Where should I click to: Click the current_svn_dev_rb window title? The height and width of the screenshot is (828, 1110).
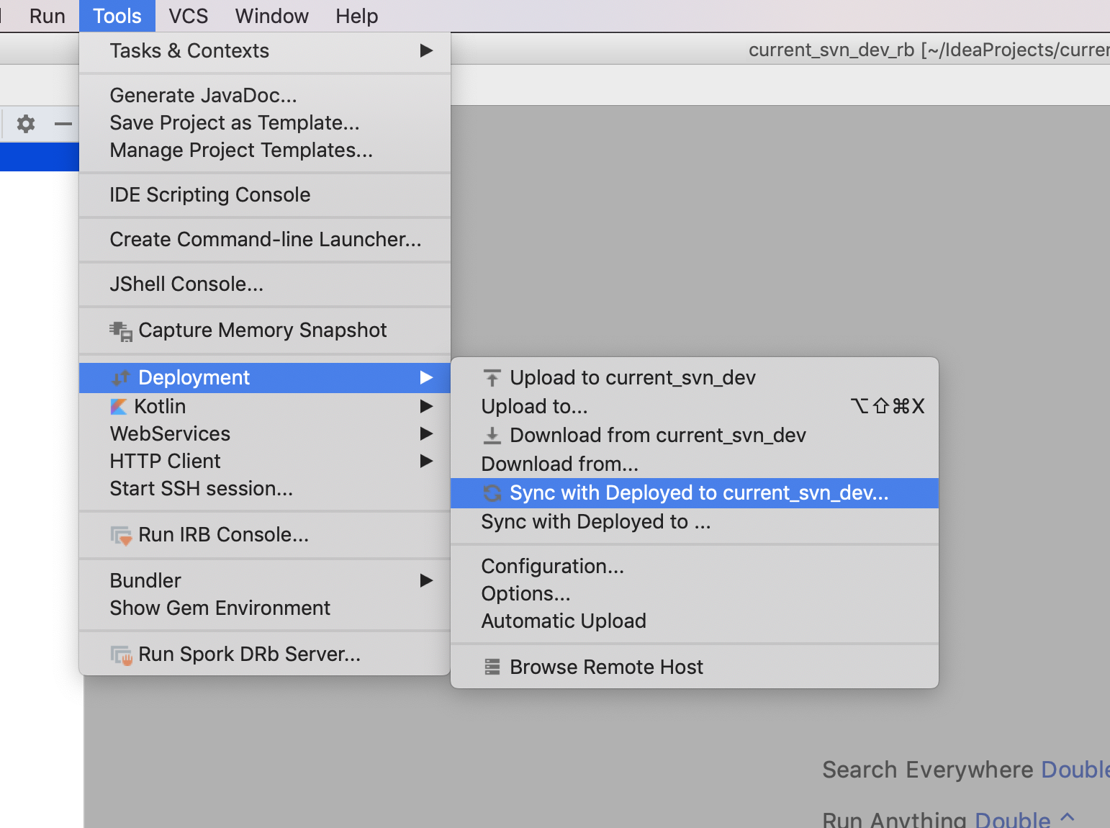(929, 50)
